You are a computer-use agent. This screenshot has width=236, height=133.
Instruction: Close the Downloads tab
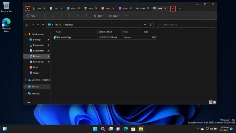point(44,8)
